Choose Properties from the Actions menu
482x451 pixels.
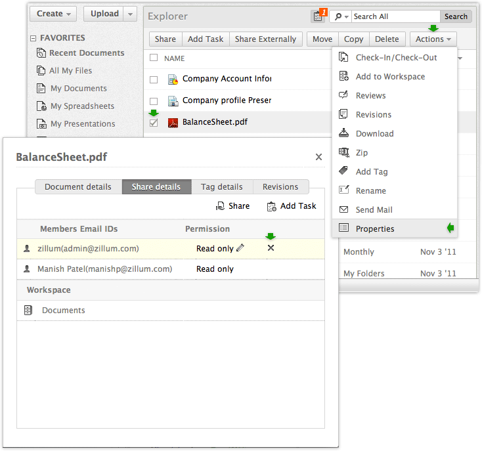(x=395, y=228)
